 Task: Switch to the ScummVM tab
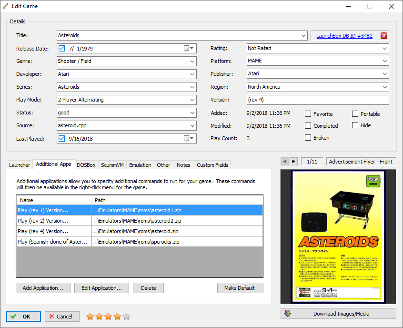tap(112, 165)
